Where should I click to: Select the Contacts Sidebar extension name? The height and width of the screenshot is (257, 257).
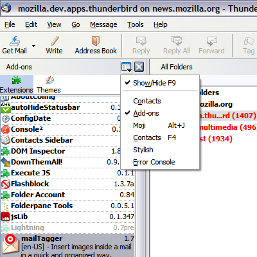pos(42,140)
